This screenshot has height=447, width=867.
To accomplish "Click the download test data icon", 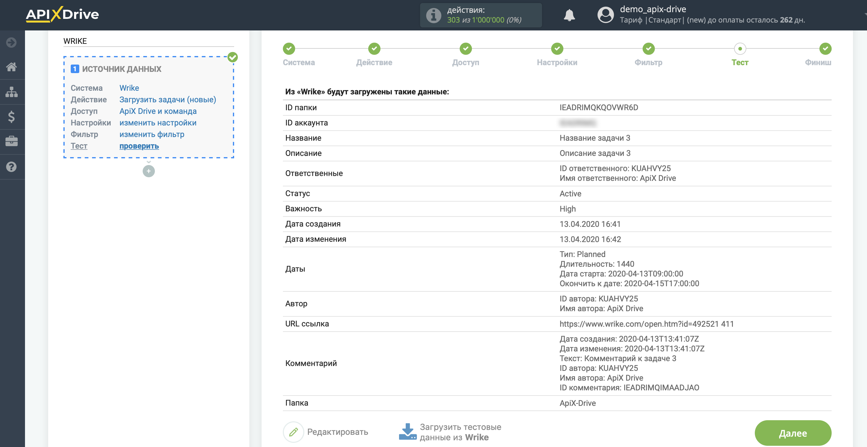I will [x=408, y=432].
